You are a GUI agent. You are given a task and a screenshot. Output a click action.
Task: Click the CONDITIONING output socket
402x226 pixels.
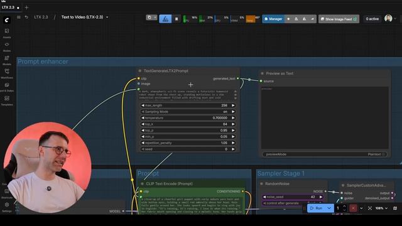click(242, 191)
